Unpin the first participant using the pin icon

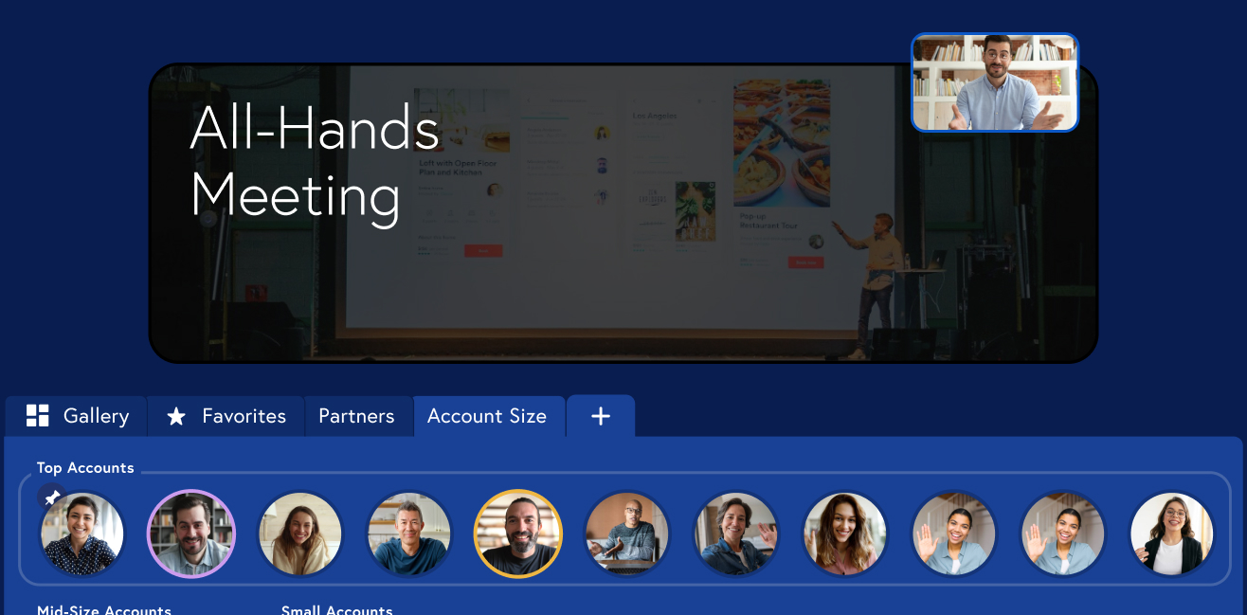(53, 497)
